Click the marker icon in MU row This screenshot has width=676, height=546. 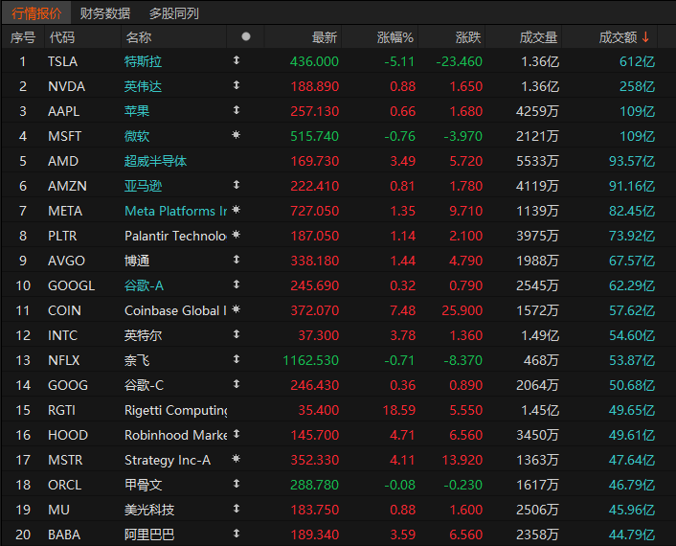(237, 509)
